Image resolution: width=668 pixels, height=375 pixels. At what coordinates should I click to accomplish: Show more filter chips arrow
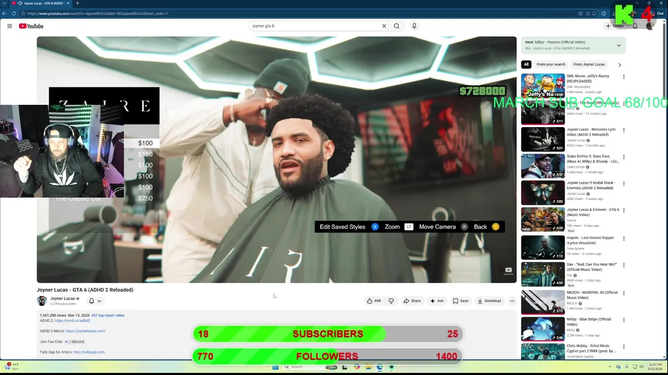tap(619, 65)
